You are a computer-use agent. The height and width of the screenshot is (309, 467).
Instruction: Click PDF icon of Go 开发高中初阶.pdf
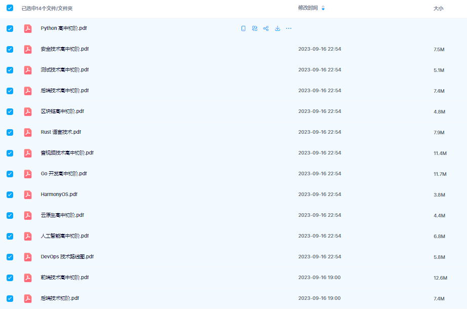[28, 174]
